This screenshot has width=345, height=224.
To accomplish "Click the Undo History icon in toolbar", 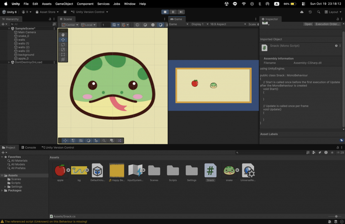I will coord(310,12).
